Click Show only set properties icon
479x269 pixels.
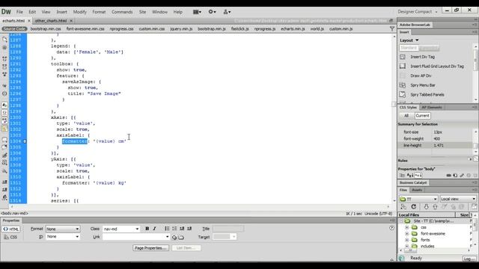[x=418, y=176]
